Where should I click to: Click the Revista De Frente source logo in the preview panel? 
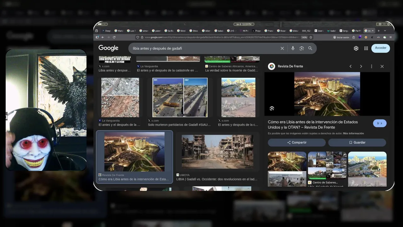coord(271,66)
